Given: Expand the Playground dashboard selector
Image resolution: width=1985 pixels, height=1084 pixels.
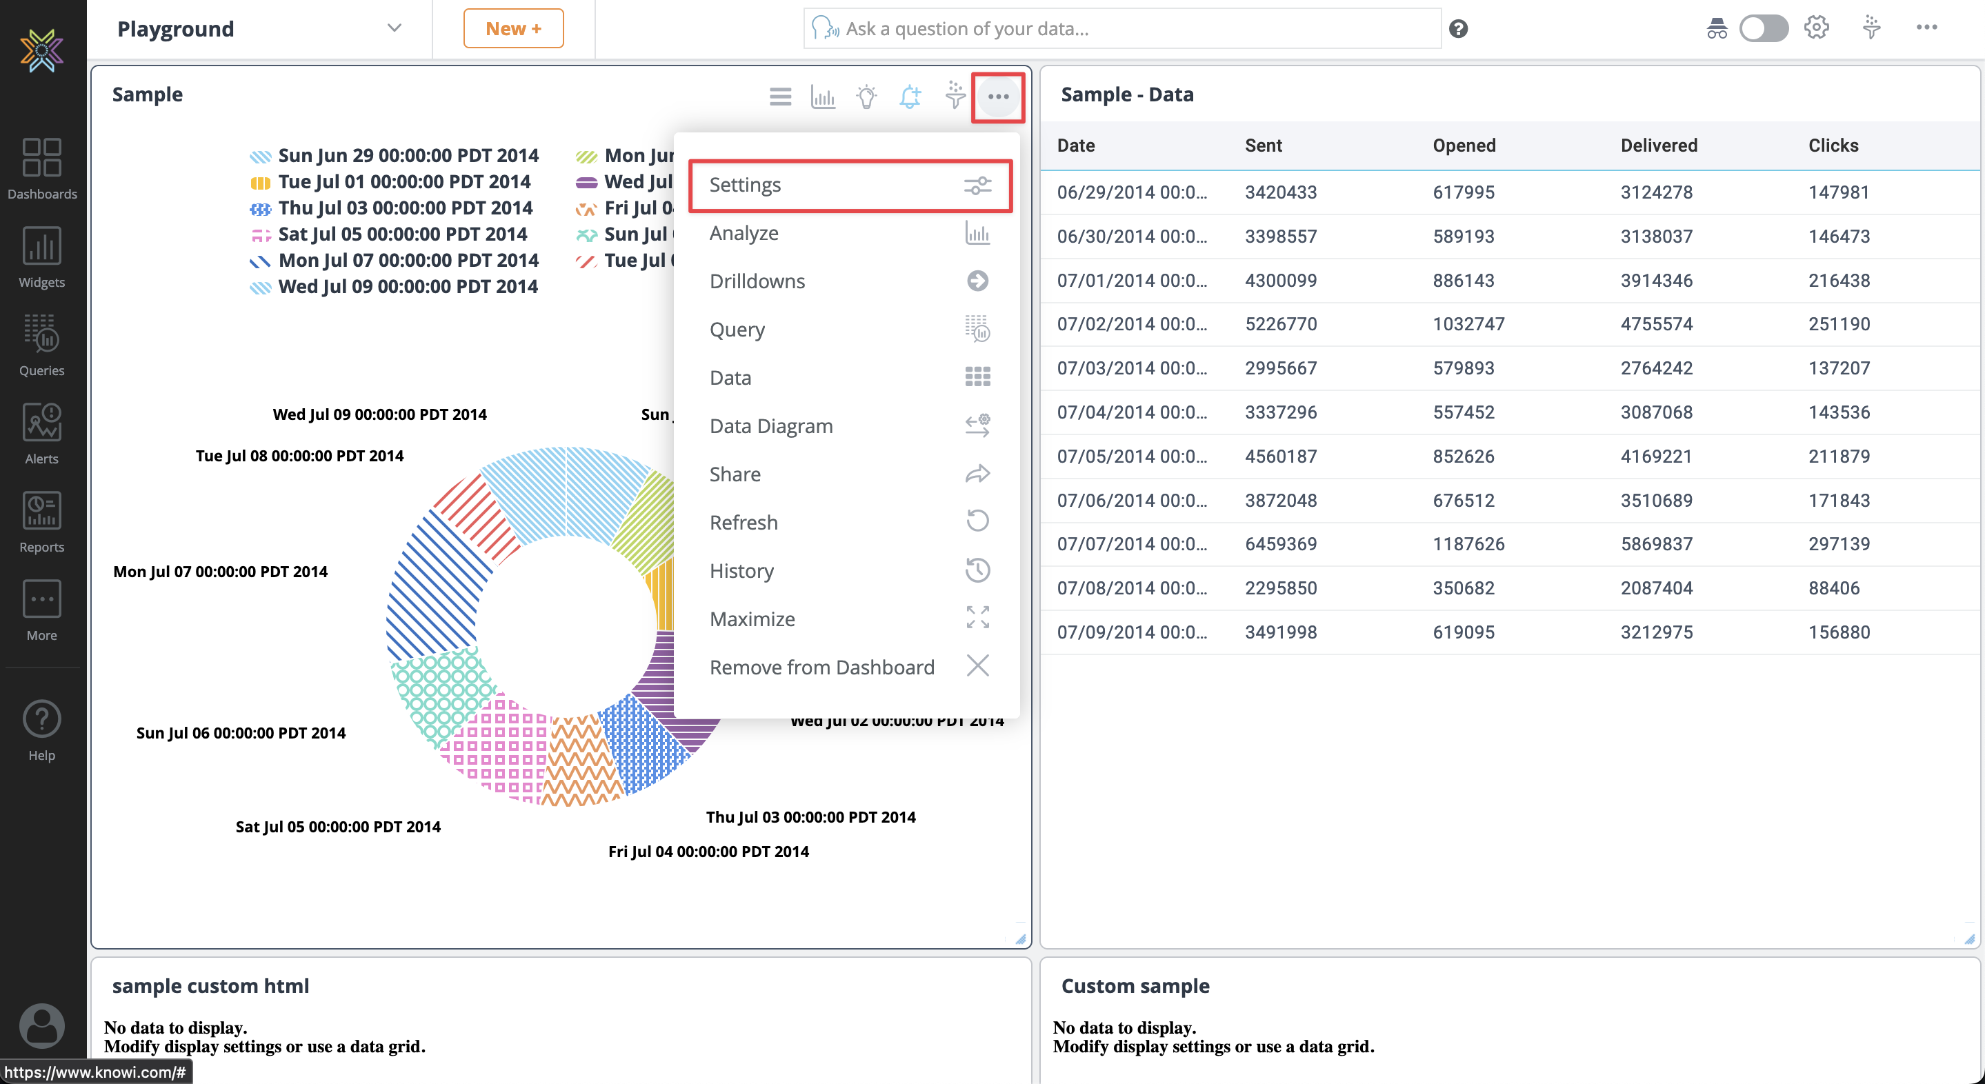Looking at the screenshot, I should coord(394,28).
